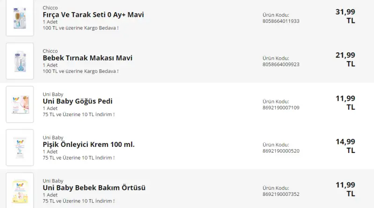Open the Chicco nail scissors product image
The height and width of the screenshot is (208, 374).
click(20, 61)
